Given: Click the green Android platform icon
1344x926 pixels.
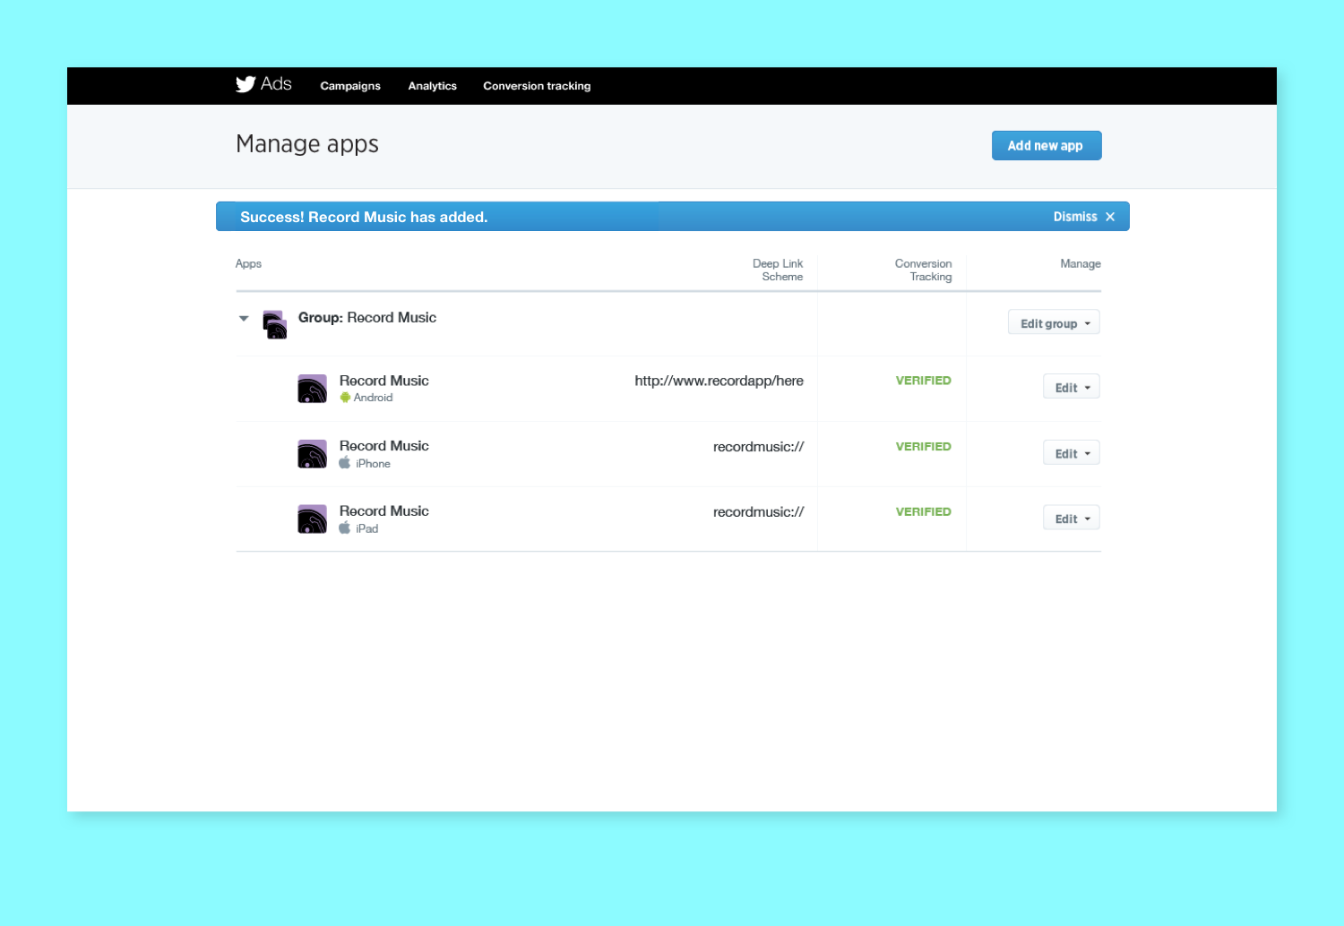Looking at the screenshot, I should coord(345,398).
